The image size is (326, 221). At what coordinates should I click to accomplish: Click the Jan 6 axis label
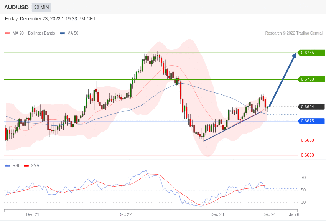[294, 214]
